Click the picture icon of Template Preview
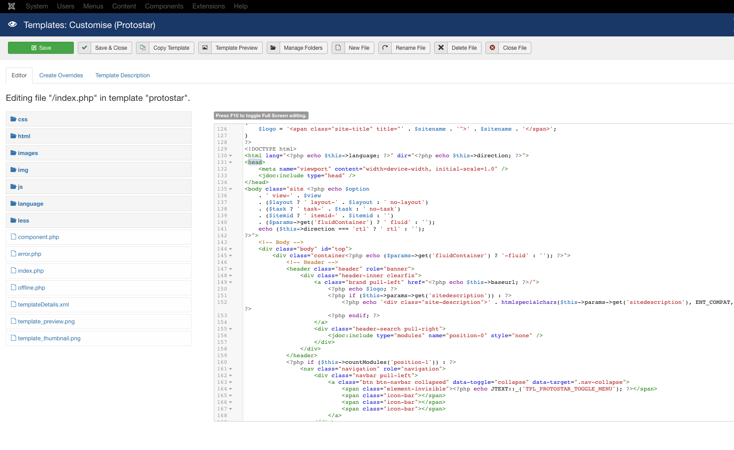This screenshot has height=450, width=734. [x=205, y=48]
